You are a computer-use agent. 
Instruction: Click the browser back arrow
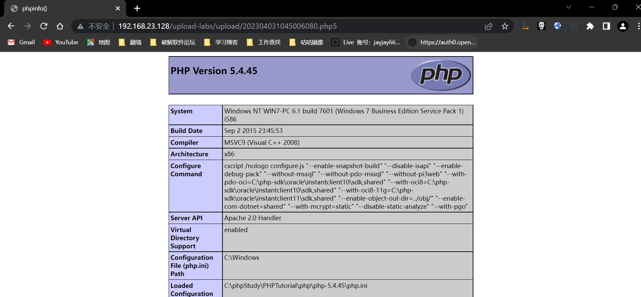pos(11,26)
